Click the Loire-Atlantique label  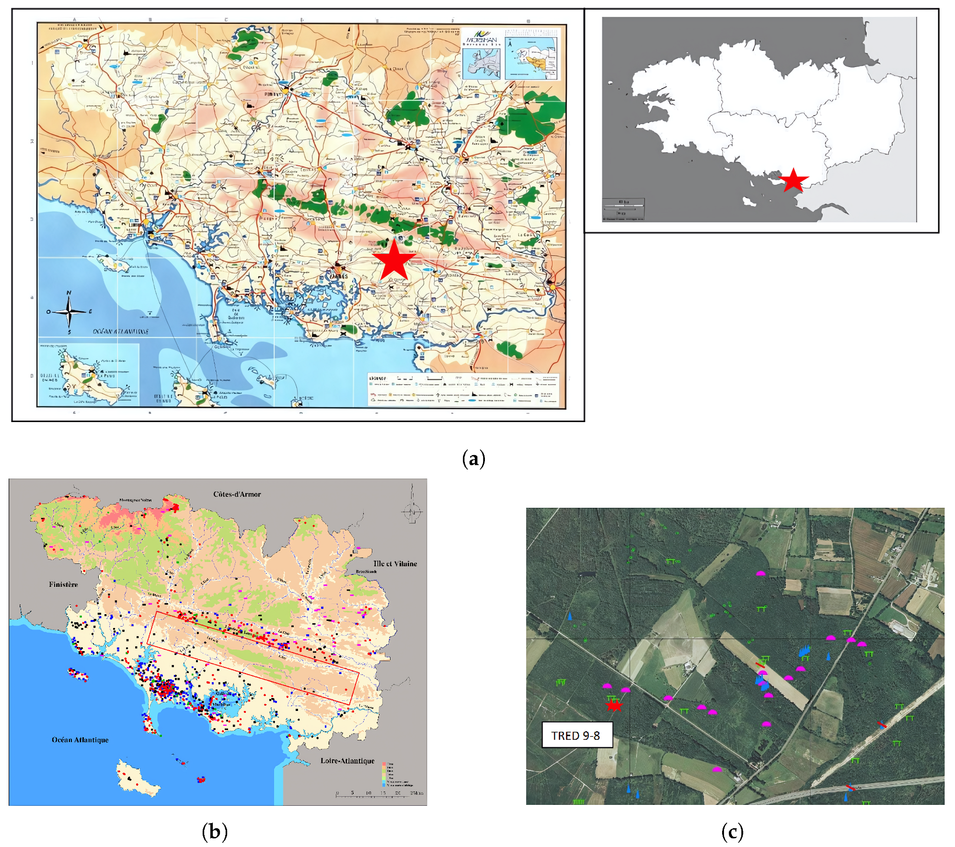(347, 761)
